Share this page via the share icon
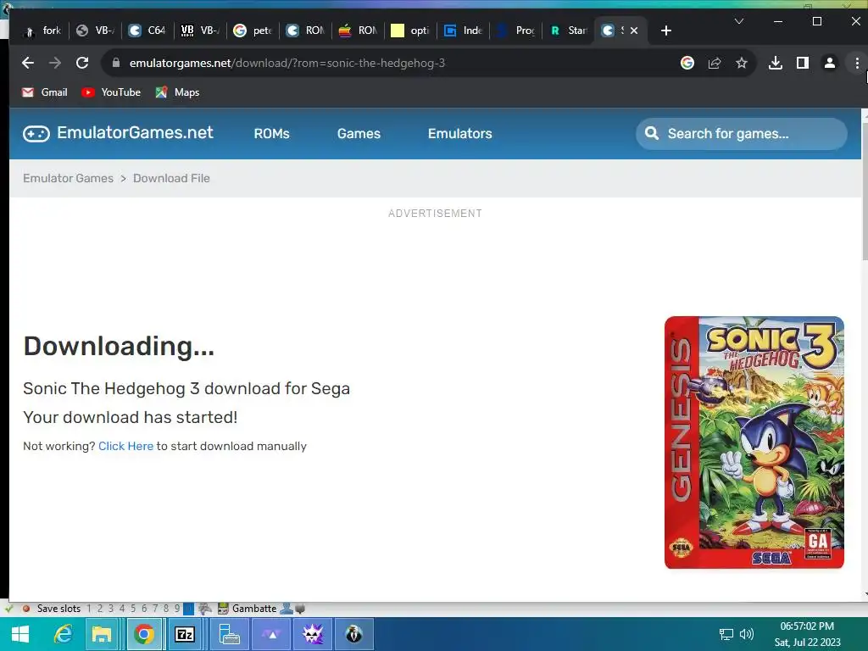Image resolution: width=868 pixels, height=651 pixels. pos(714,63)
